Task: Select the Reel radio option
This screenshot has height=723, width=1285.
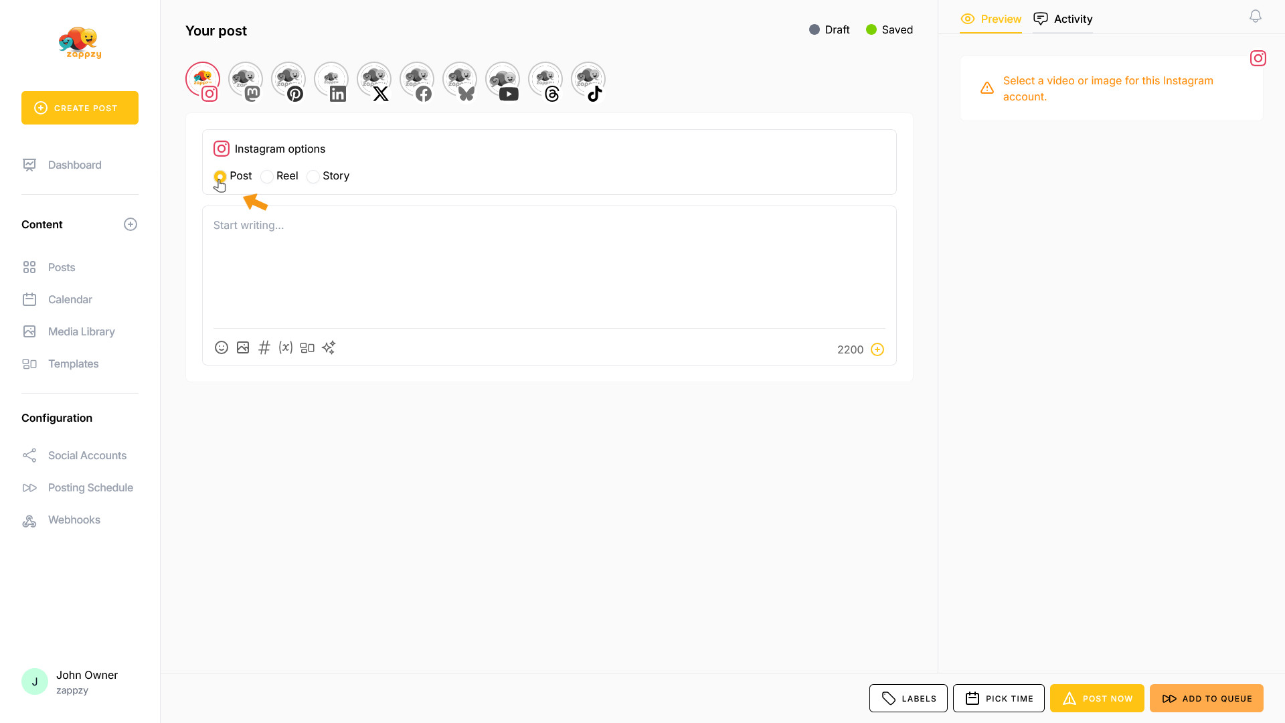Action: pyautogui.click(x=267, y=177)
